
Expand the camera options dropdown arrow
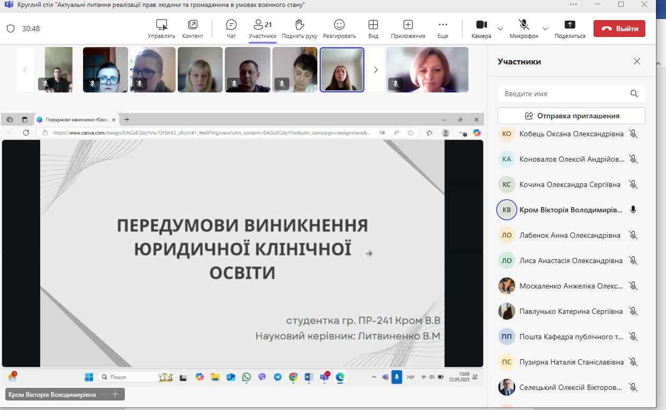coord(500,29)
